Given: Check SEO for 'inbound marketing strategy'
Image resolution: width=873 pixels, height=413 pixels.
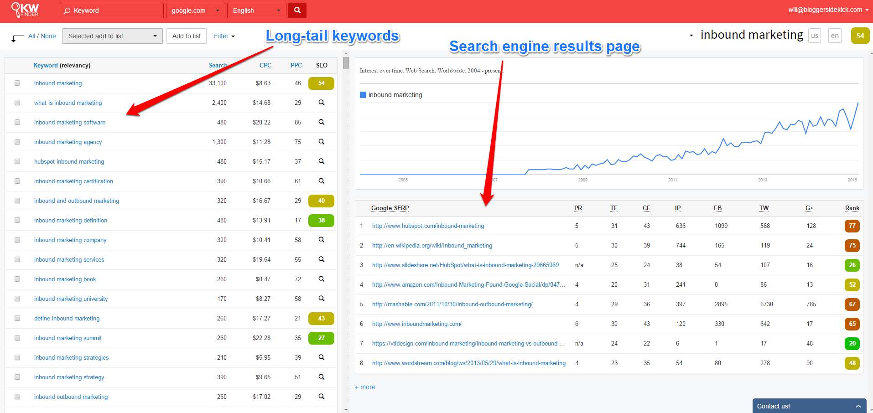Looking at the screenshot, I should pos(322,377).
